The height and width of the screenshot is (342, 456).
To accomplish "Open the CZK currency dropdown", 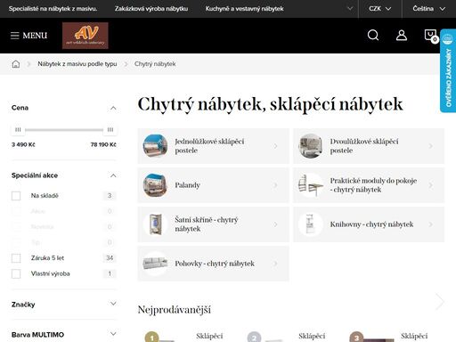I will 380,9.
